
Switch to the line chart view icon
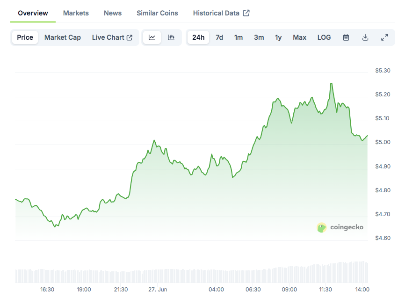click(152, 37)
